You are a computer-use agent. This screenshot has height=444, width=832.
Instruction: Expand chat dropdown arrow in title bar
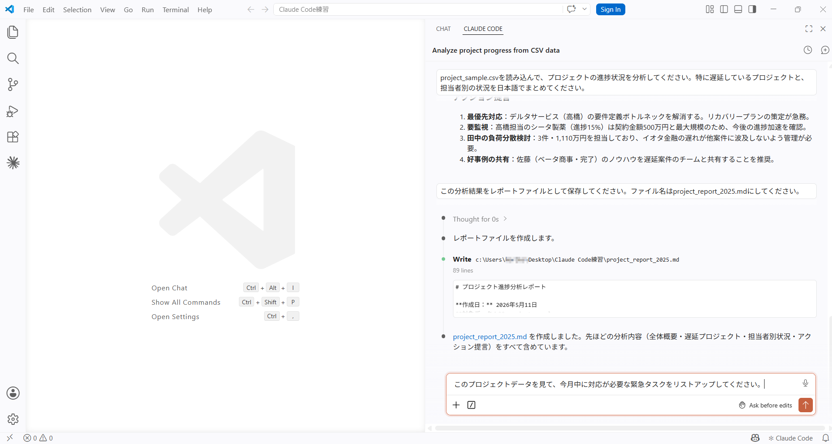584,9
